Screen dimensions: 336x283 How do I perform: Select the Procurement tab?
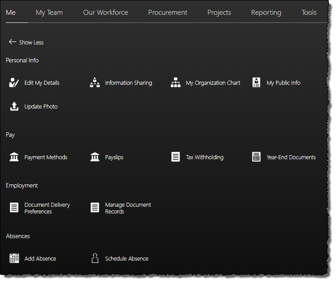(168, 13)
